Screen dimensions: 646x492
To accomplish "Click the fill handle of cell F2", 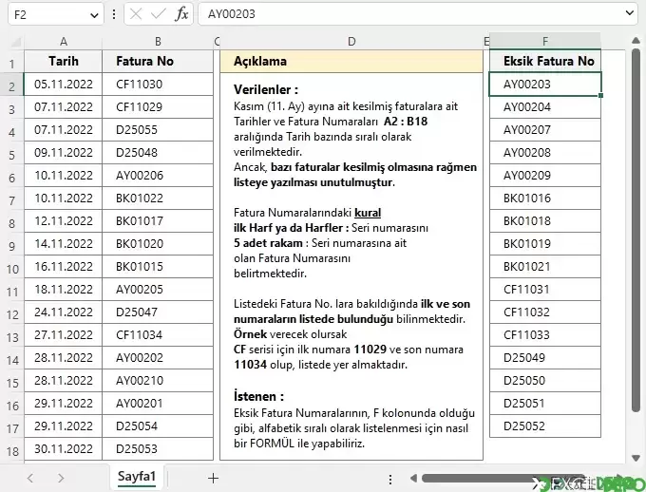I will coord(600,96).
